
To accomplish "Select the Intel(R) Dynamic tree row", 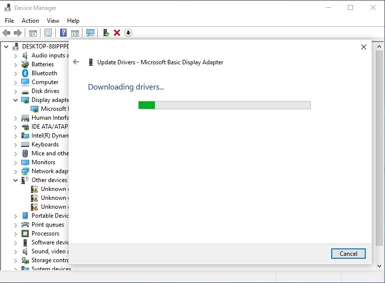I will click(45, 136).
